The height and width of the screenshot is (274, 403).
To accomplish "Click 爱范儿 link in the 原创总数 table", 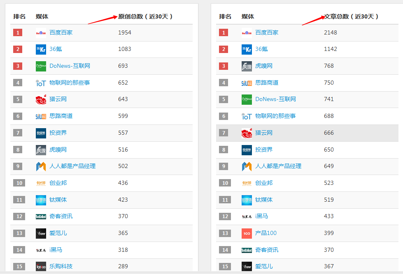I will click(58, 233).
